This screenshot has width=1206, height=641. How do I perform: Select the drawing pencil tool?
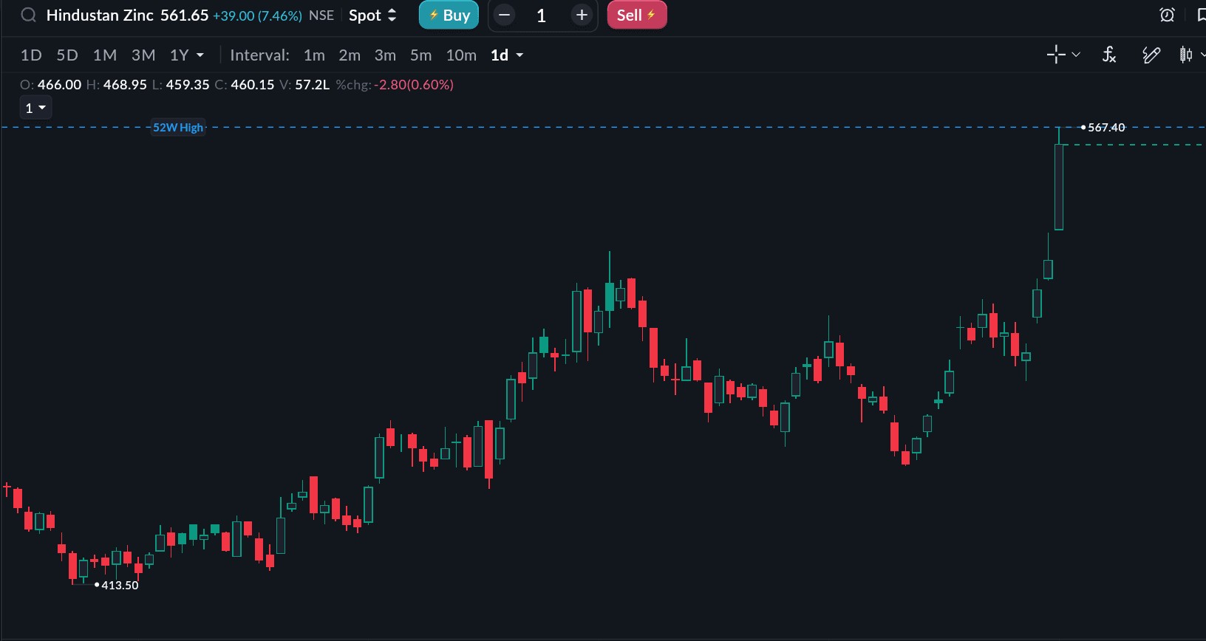1151,55
